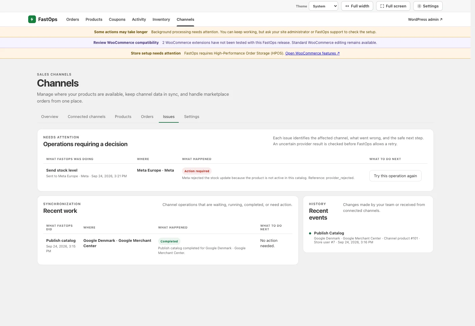
Task: Switch to the Overview tab
Action: 50,117
